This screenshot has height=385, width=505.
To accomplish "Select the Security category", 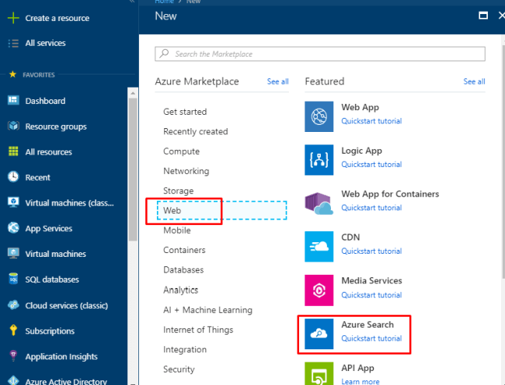I will [179, 369].
